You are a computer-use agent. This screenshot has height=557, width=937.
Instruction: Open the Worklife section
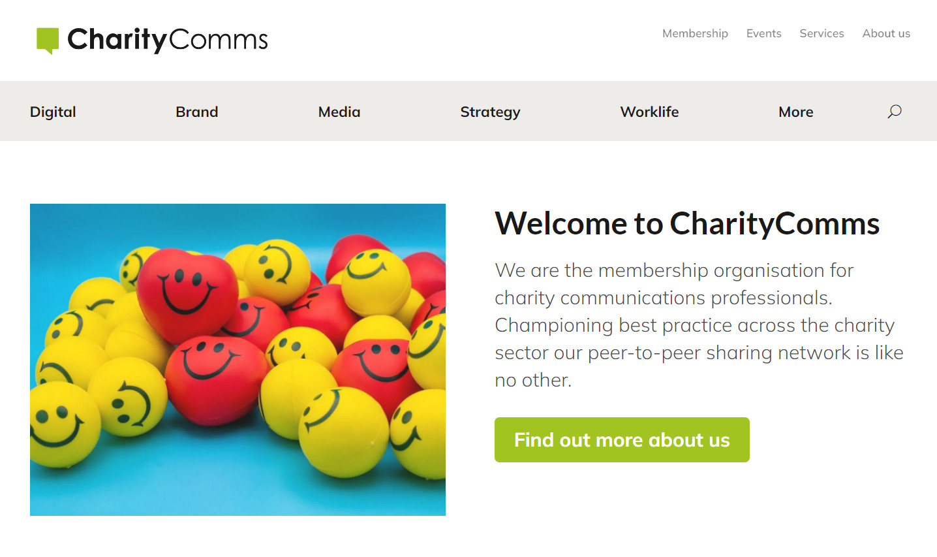[649, 112]
